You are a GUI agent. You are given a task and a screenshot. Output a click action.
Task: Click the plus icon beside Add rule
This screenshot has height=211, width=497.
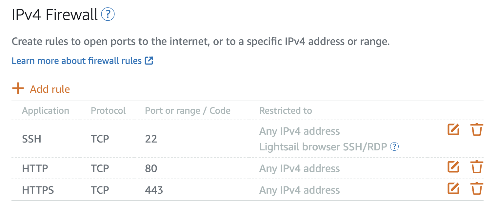(x=18, y=88)
